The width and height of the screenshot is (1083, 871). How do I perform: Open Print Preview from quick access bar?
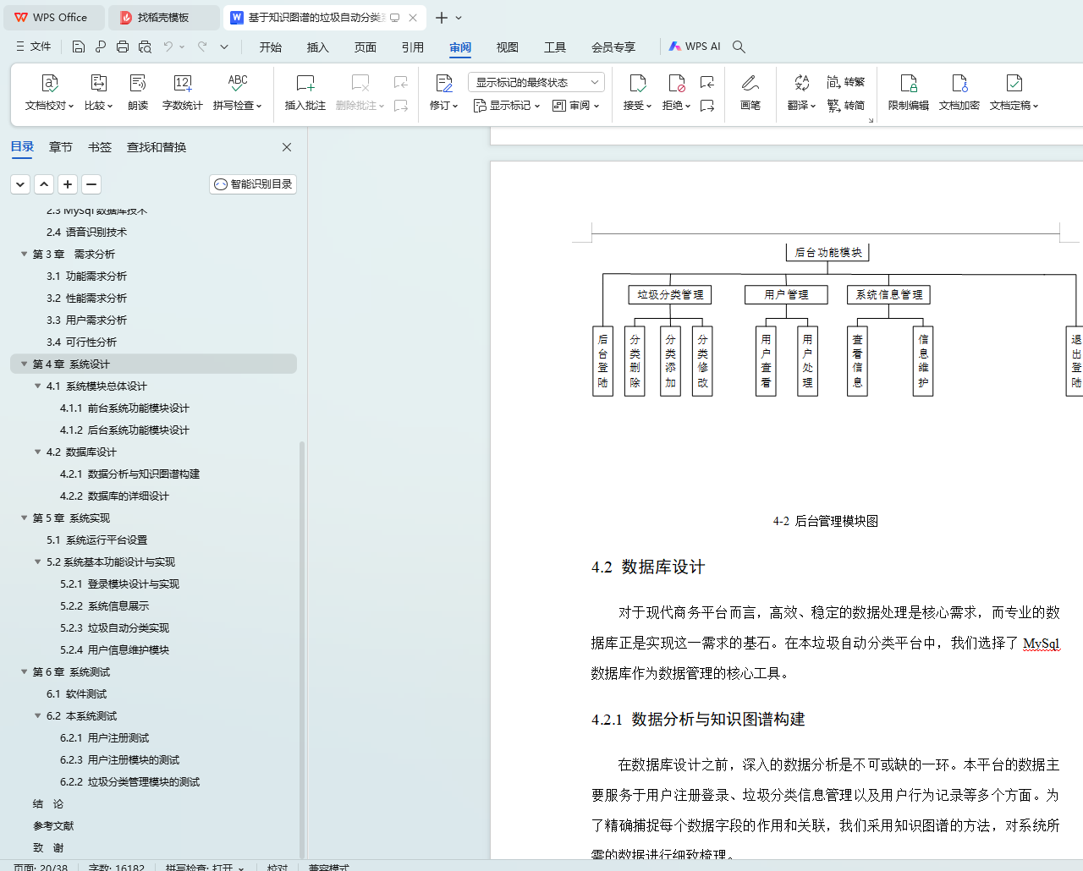145,47
